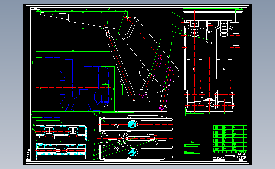Select the green technical notes text block

click(x=192, y=148)
